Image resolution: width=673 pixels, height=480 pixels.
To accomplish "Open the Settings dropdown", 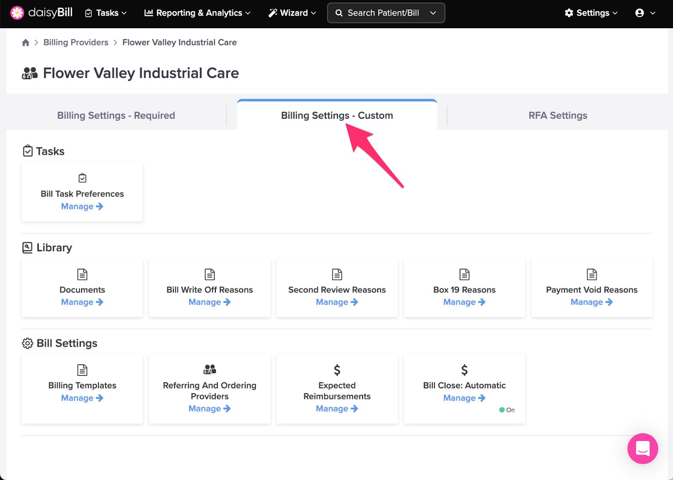I will (591, 13).
